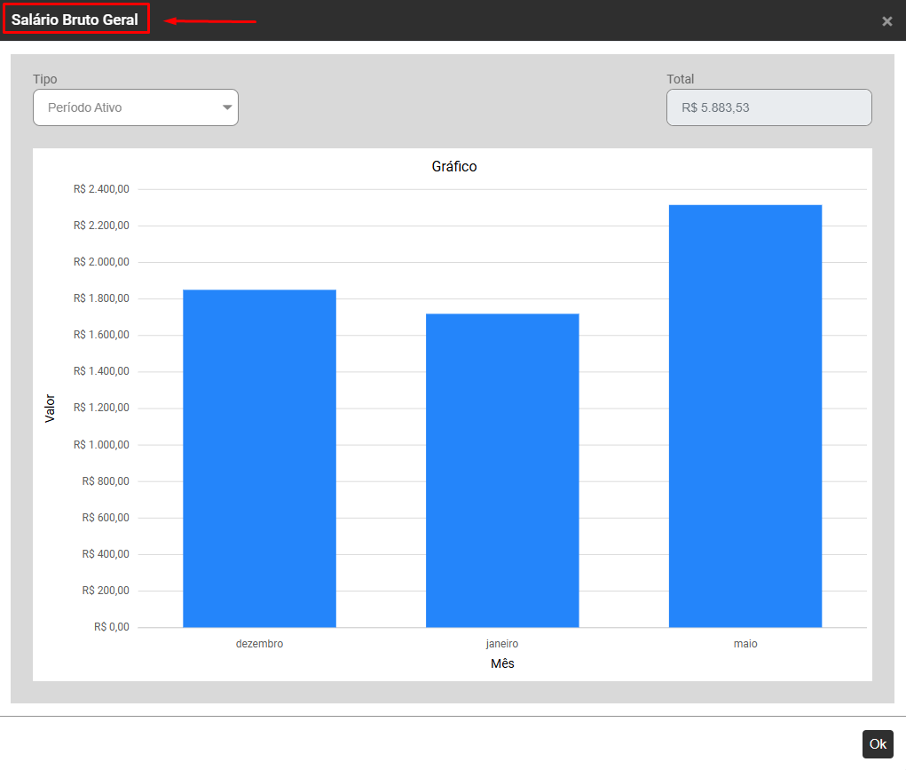Open the Período Ativo dropdown
Viewport: 906px width, 770px height.
[x=135, y=107]
